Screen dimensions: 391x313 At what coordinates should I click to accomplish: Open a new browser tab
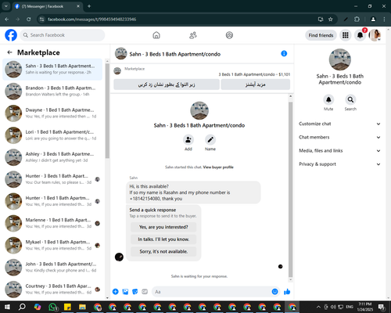tap(89, 6)
